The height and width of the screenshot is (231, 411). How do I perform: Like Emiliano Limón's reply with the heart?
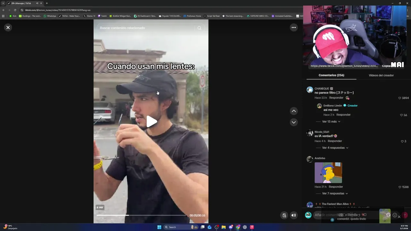401,115
